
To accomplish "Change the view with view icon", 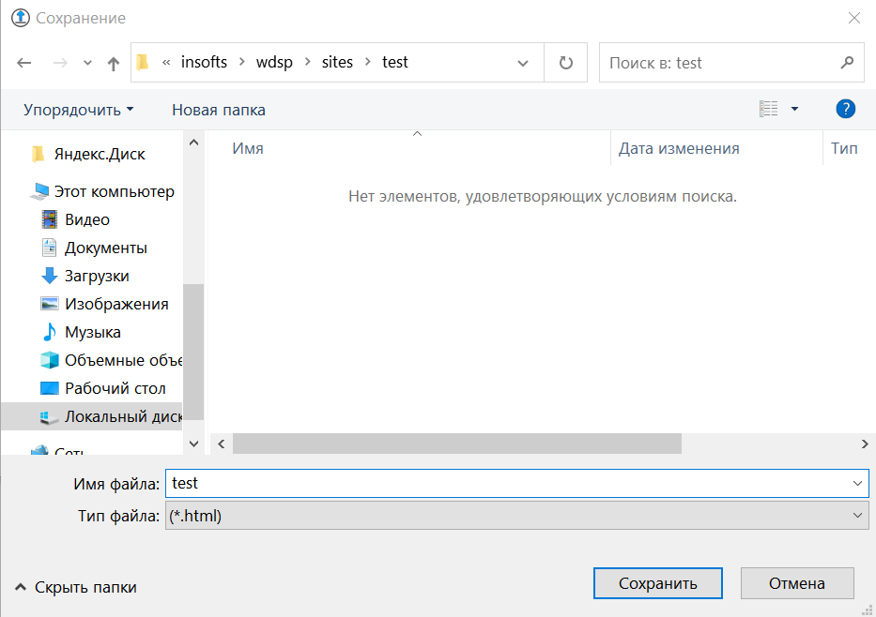I will (769, 109).
